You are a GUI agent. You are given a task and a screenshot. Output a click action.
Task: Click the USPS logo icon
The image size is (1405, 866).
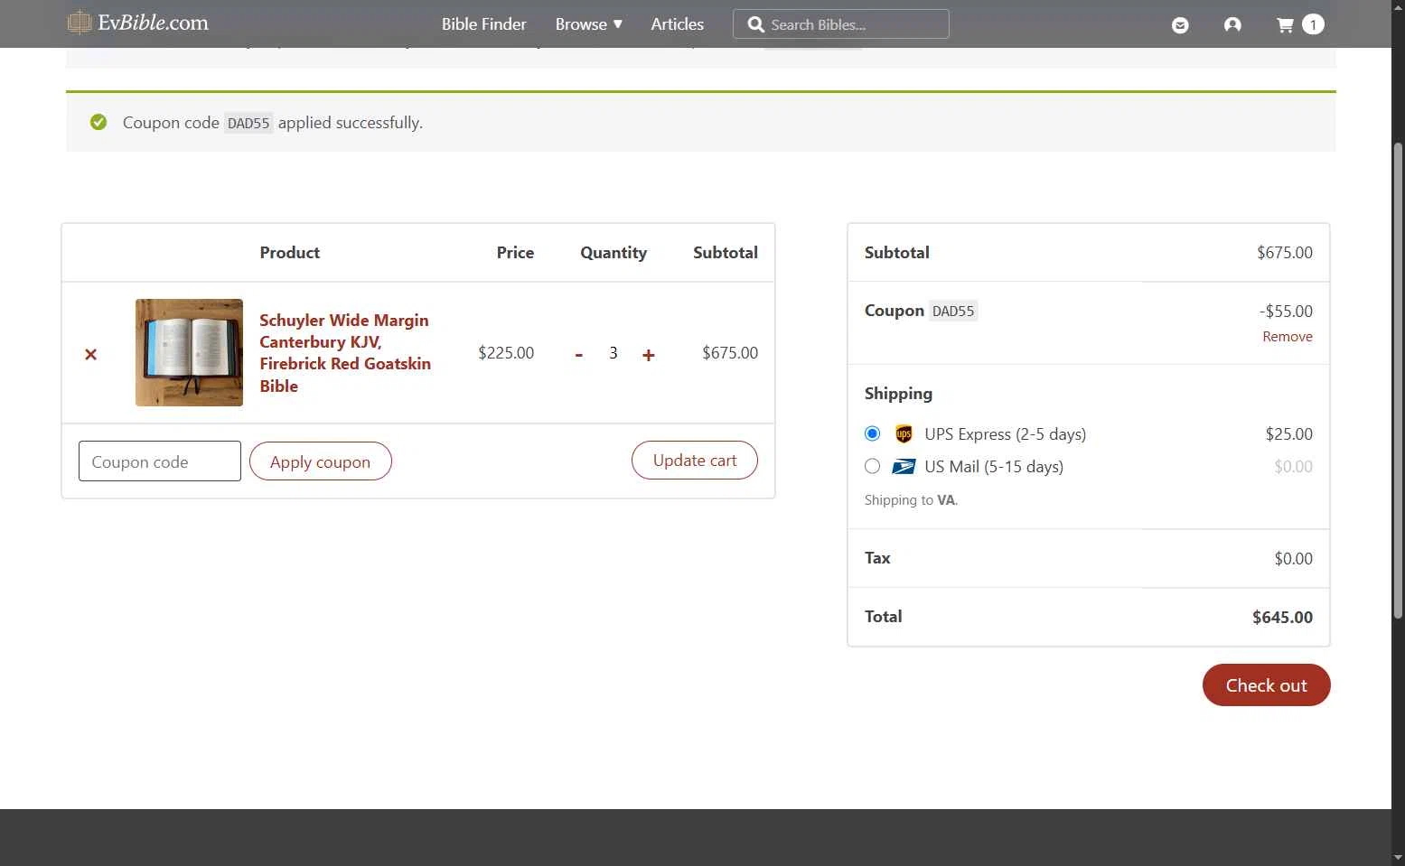click(904, 467)
